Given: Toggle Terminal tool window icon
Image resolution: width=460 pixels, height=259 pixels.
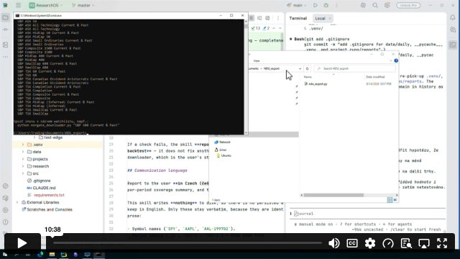Looking at the screenshot, I should click(453, 45).
